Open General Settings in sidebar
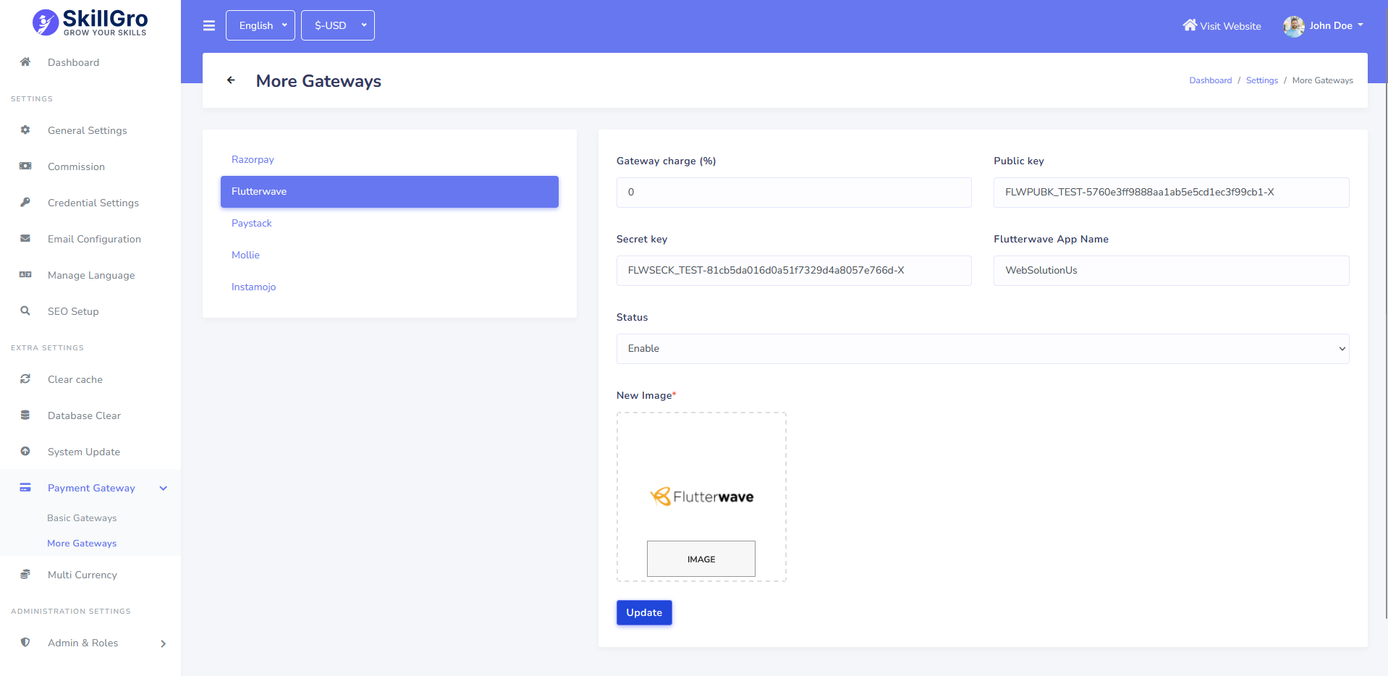The image size is (1388, 676). point(88,130)
